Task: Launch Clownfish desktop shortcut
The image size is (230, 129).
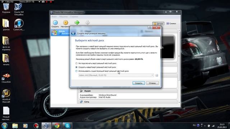Action: click(6, 77)
